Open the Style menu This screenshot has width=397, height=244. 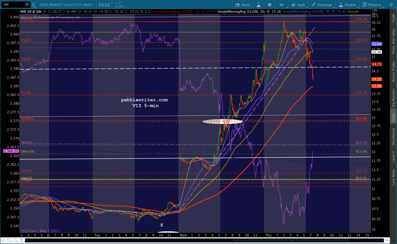coord(299,5)
